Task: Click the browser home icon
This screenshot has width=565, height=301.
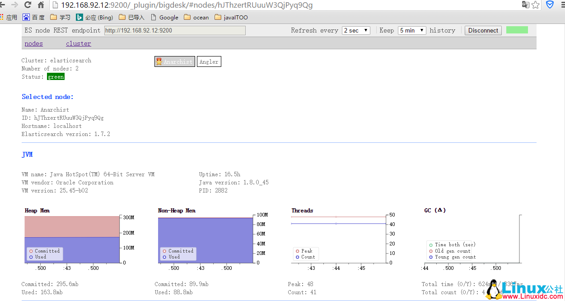Action: [41, 5]
